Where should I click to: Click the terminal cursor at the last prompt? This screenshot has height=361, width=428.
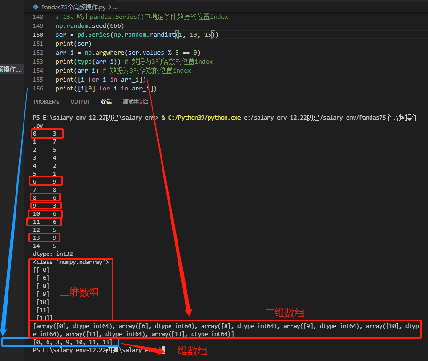163,350
